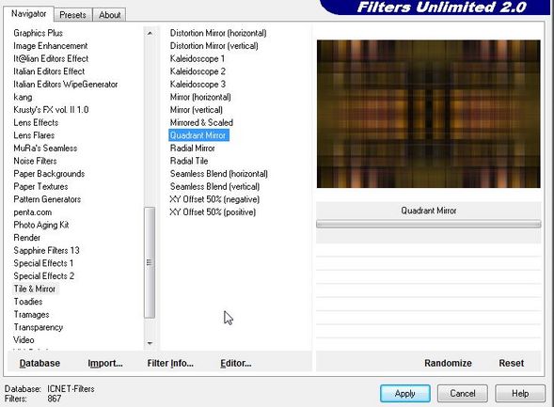Click the category list scrollbar thumb
The image size is (554, 407).
[150, 262]
